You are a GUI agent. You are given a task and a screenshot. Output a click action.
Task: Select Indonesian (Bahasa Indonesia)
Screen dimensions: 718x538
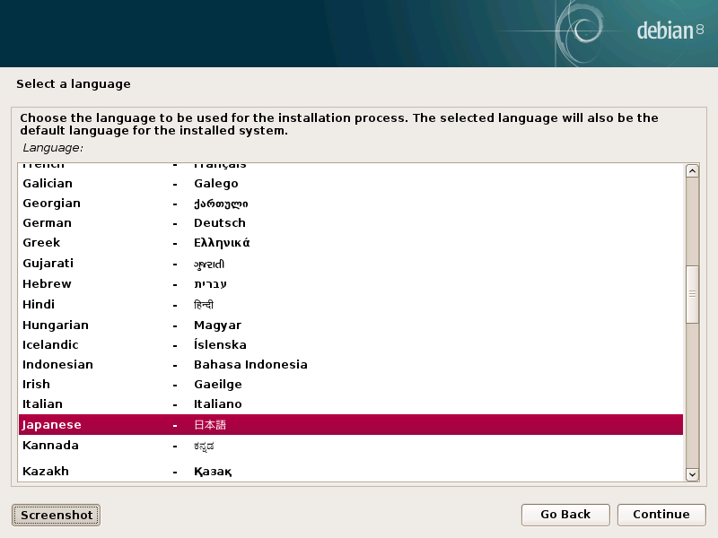click(x=57, y=365)
